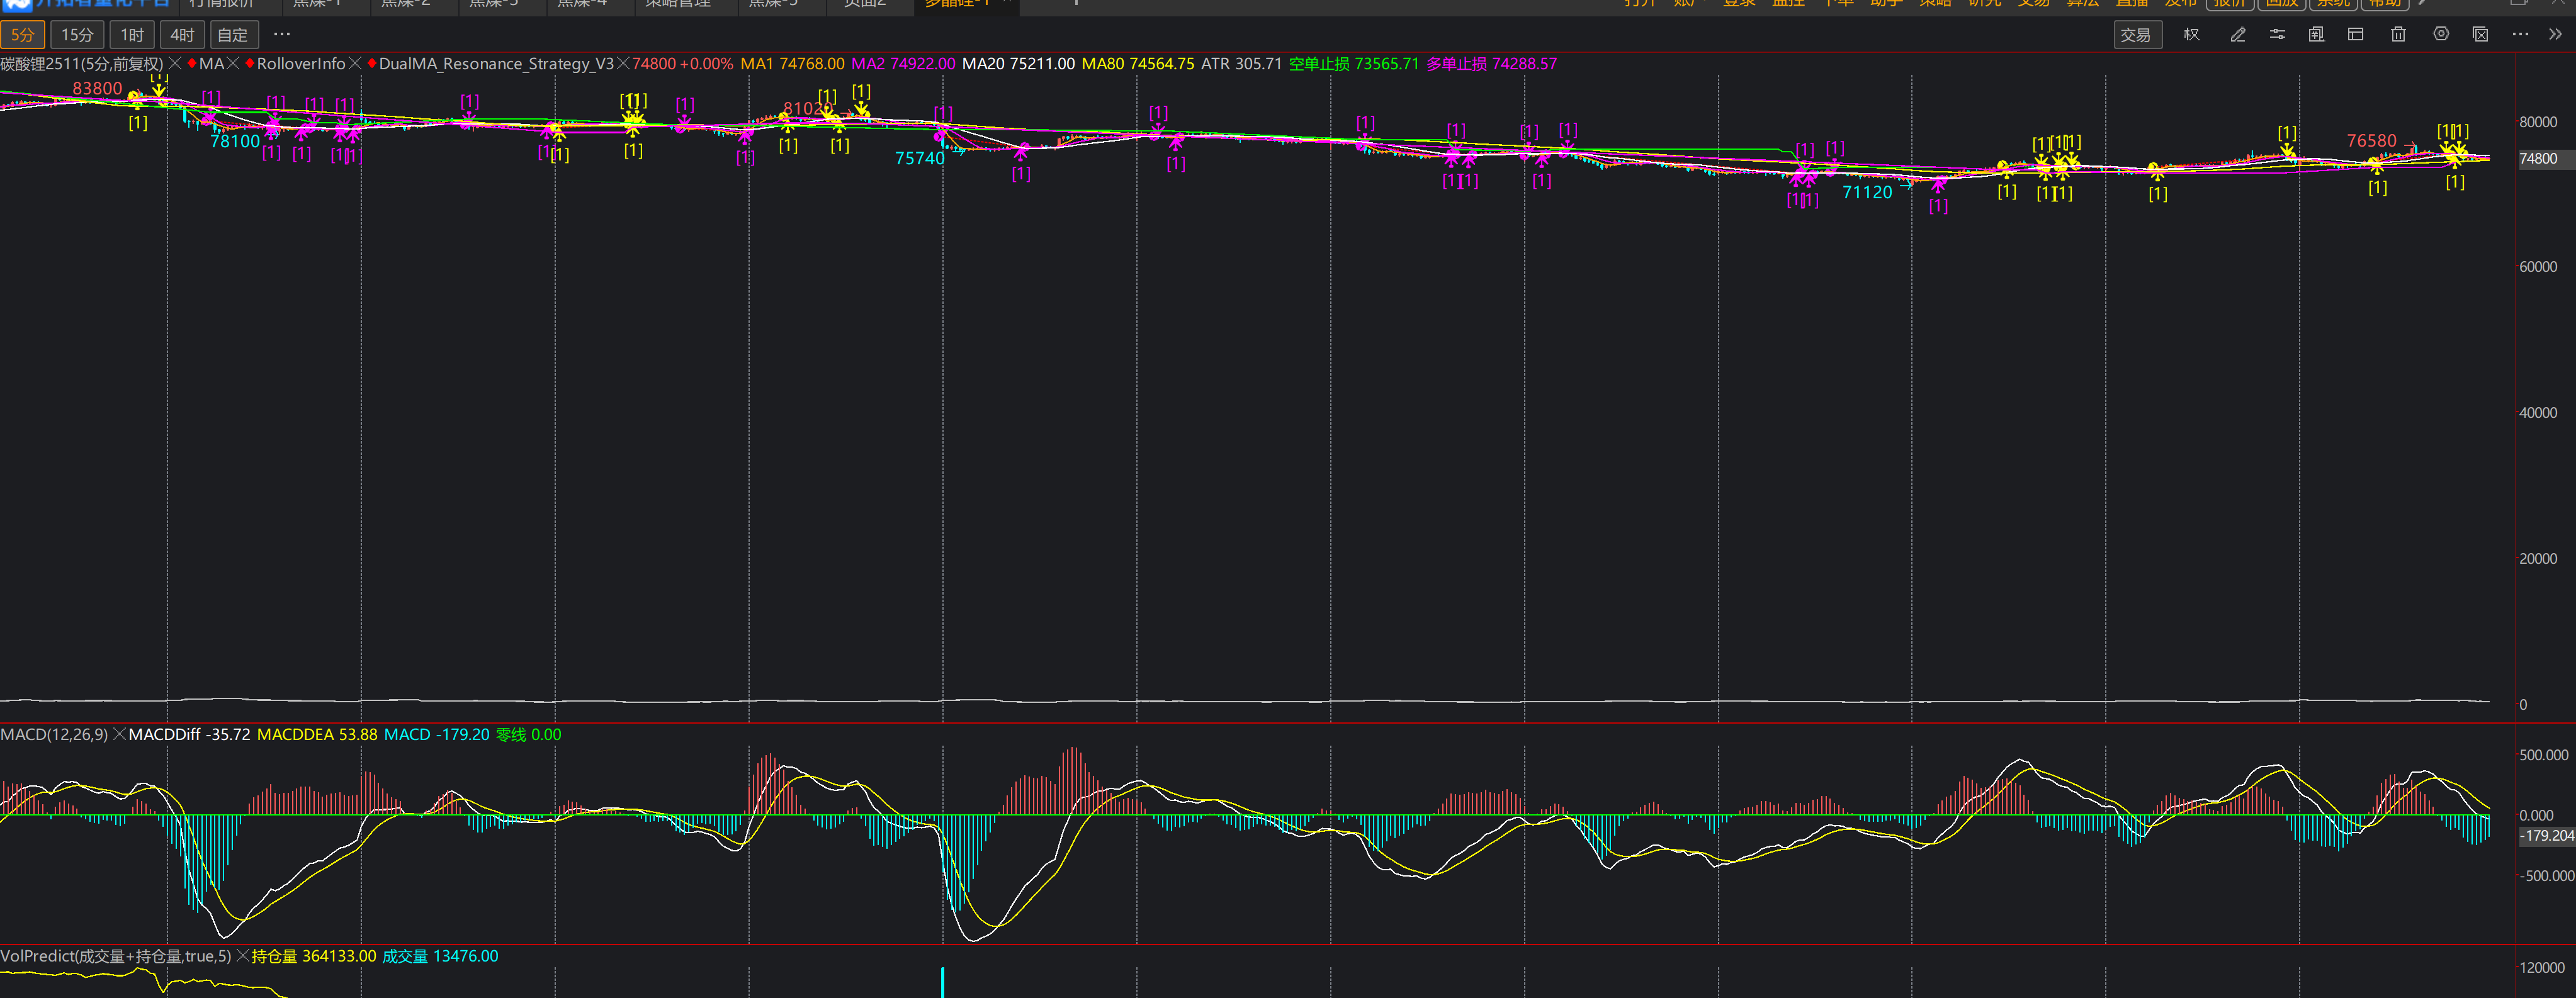Click the -179.204 MACD axis value tag

(x=2546, y=836)
